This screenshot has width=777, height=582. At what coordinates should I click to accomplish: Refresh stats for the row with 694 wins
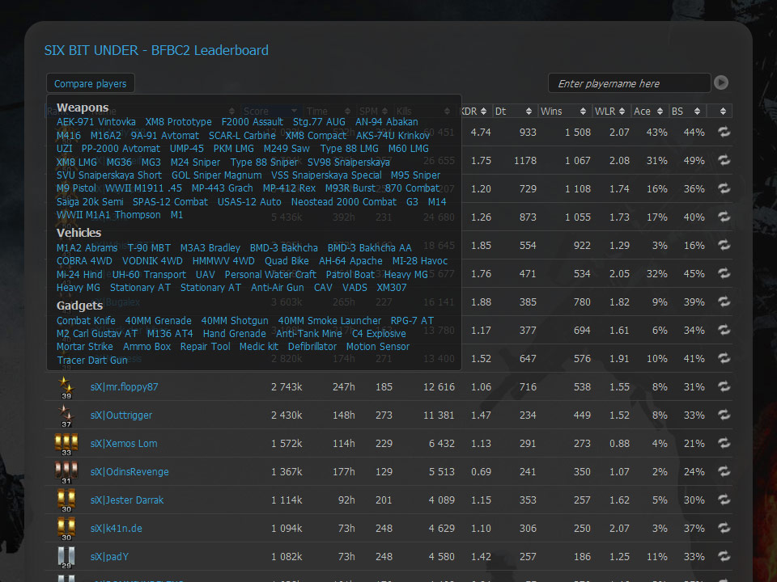click(x=724, y=330)
